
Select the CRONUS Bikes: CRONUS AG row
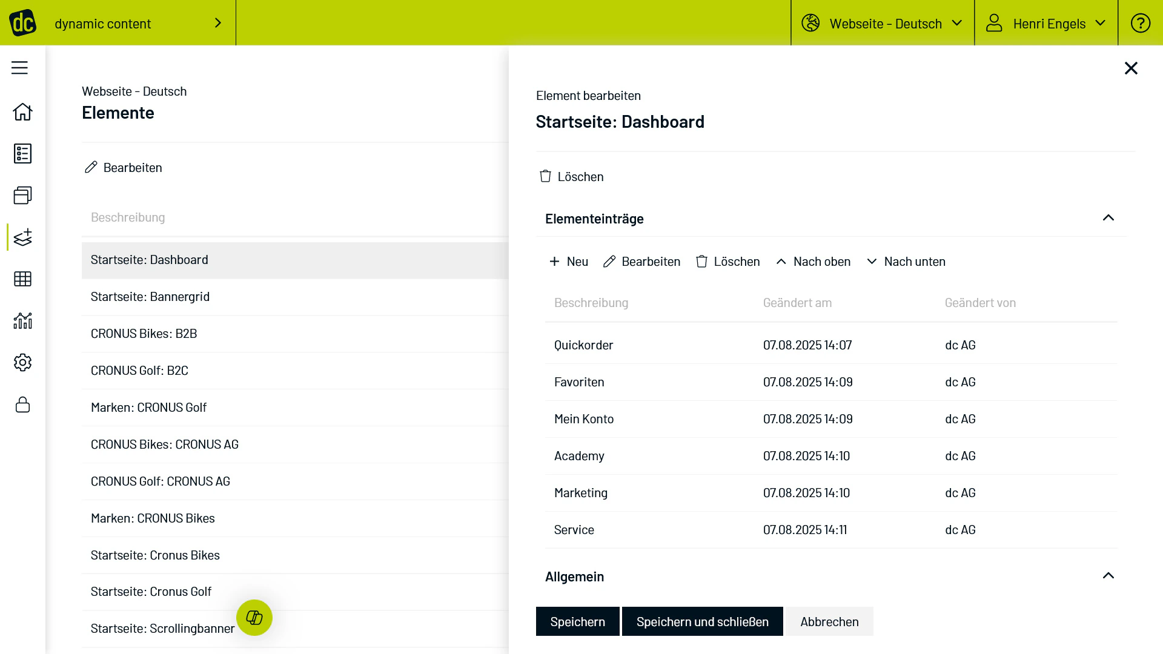[x=295, y=444]
